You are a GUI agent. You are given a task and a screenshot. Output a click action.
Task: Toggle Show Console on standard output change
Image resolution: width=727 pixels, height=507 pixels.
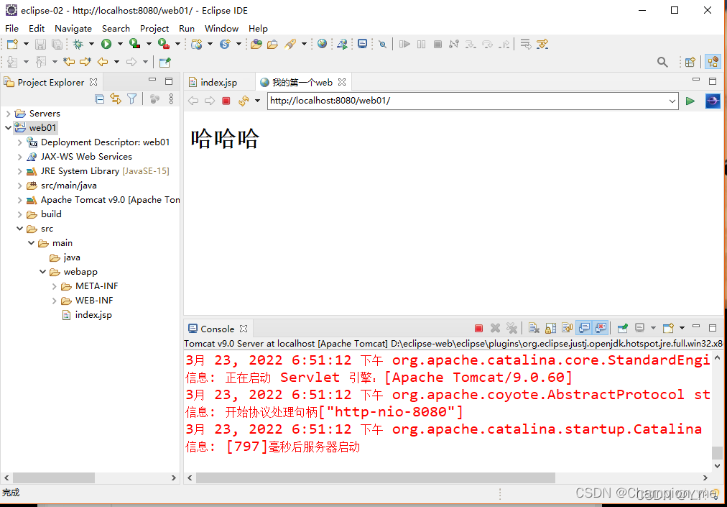pos(585,328)
